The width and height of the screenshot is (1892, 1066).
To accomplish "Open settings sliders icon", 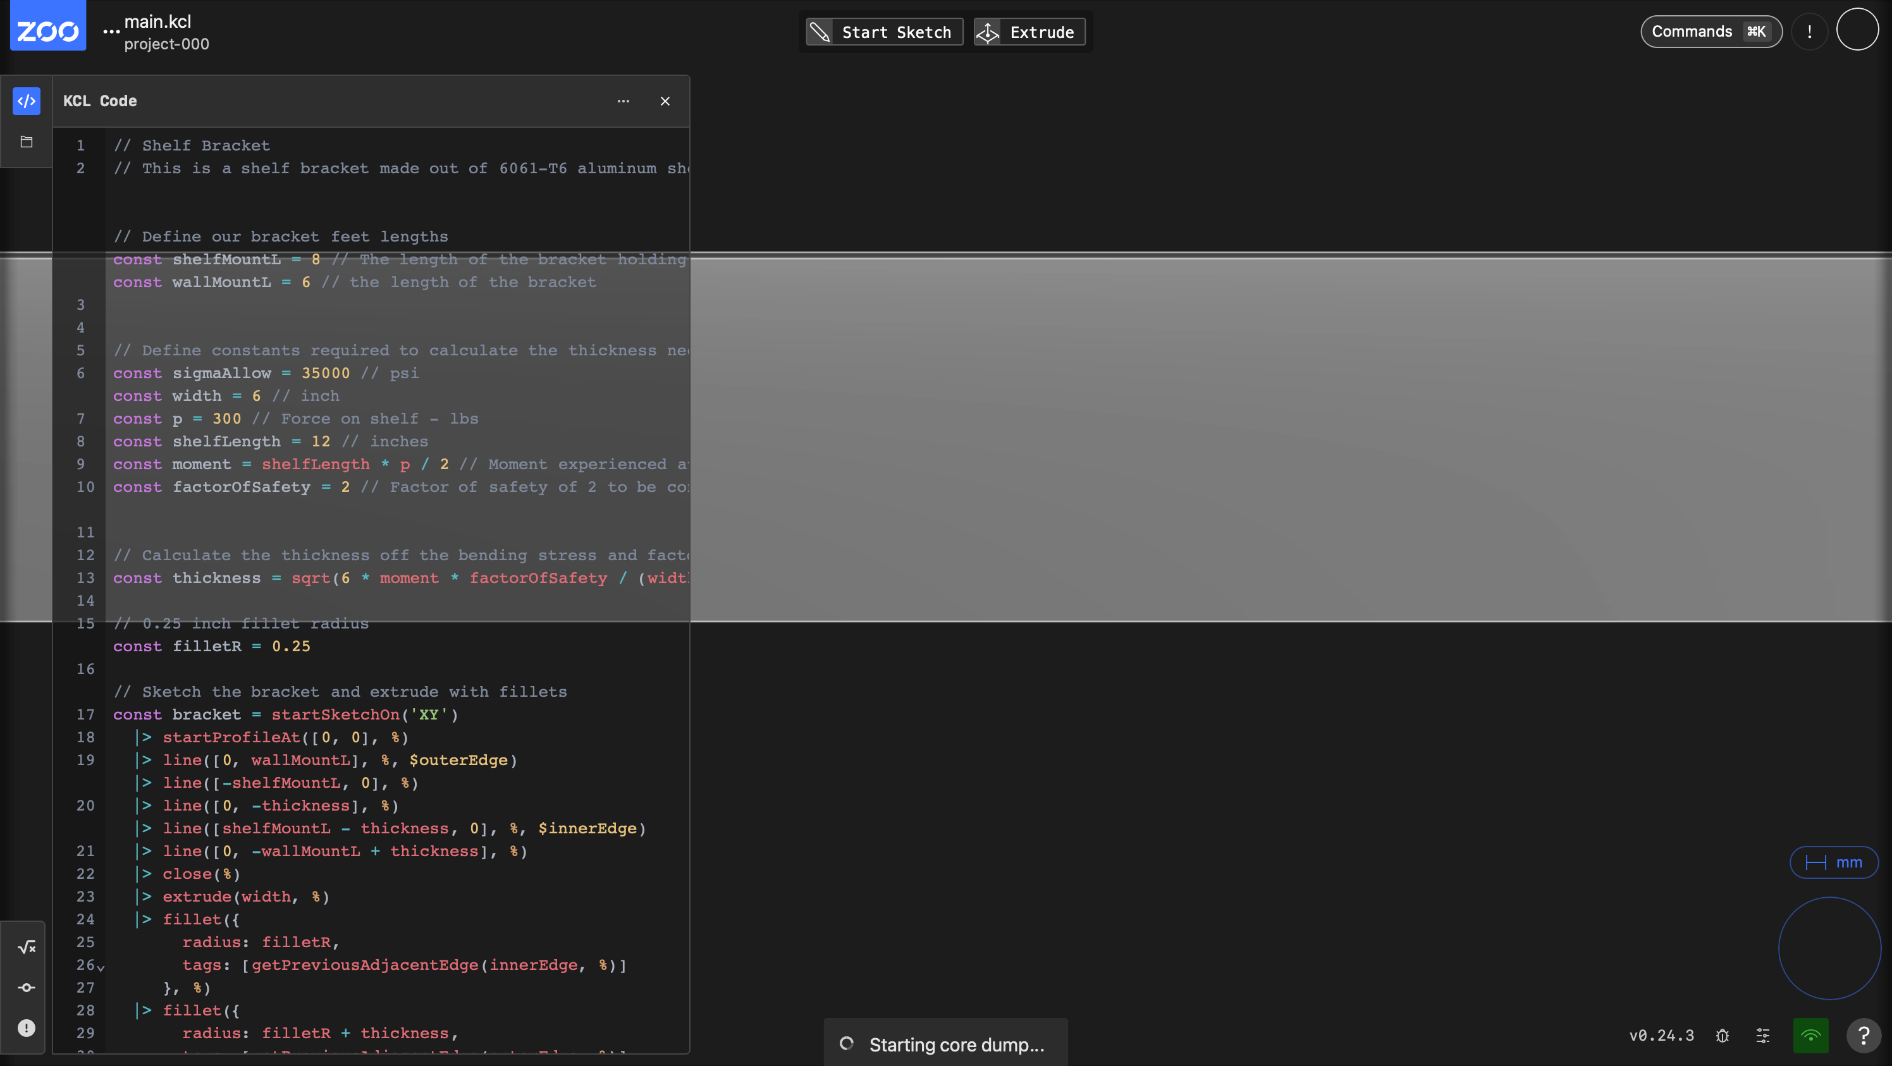I will 1763,1035.
